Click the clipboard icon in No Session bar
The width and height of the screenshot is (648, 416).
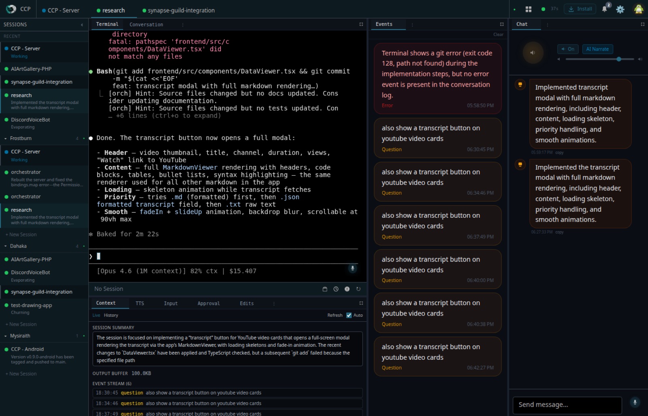pyautogui.click(x=324, y=289)
